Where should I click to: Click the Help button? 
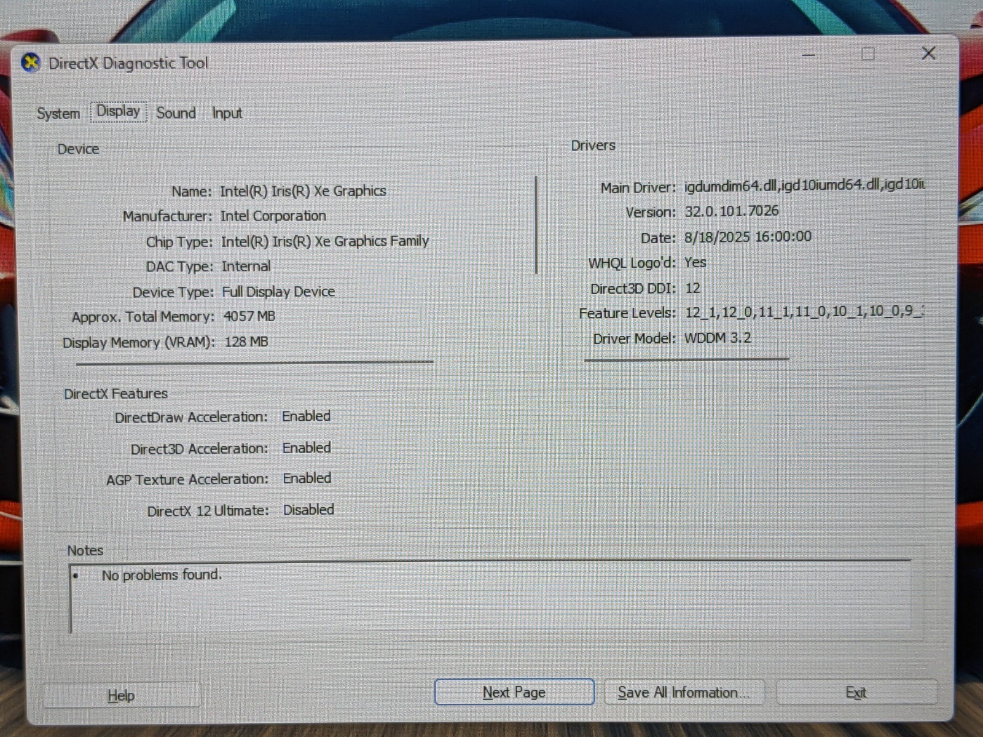(121, 695)
